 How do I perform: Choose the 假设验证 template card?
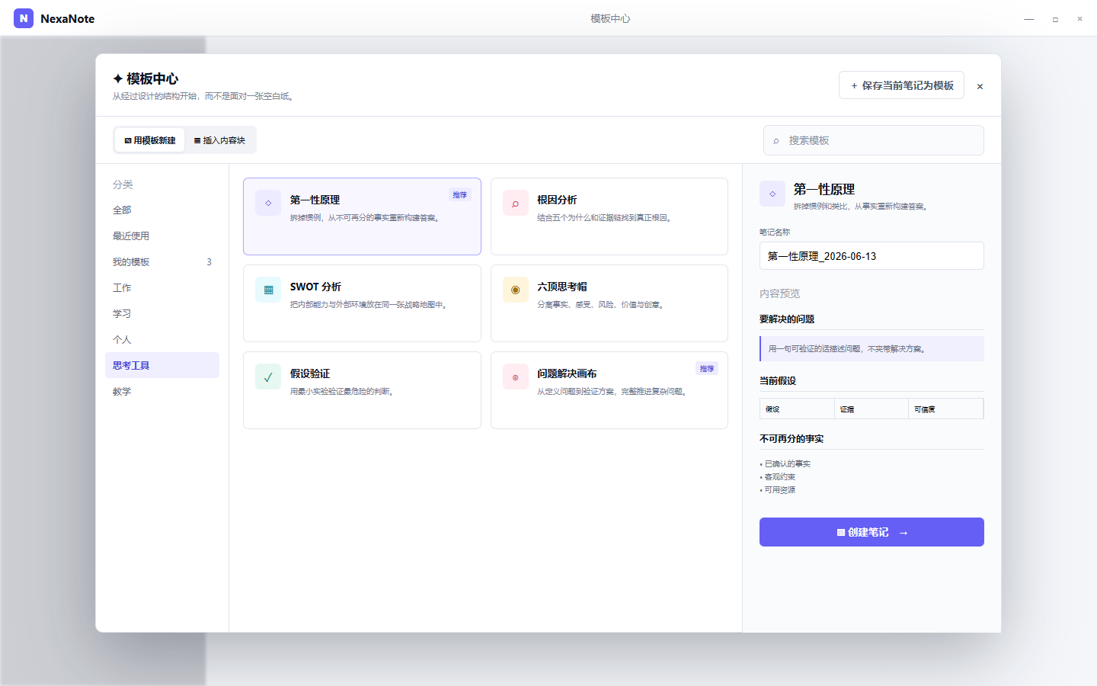click(x=362, y=390)
